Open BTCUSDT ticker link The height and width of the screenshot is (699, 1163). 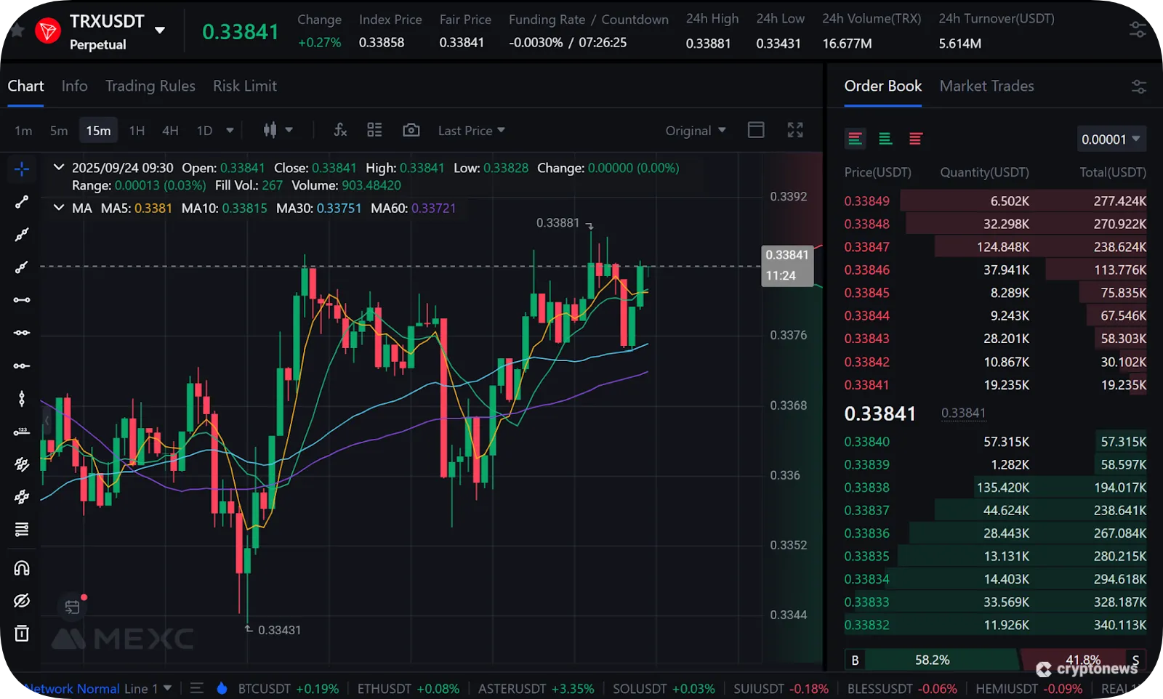pos(289,688)
